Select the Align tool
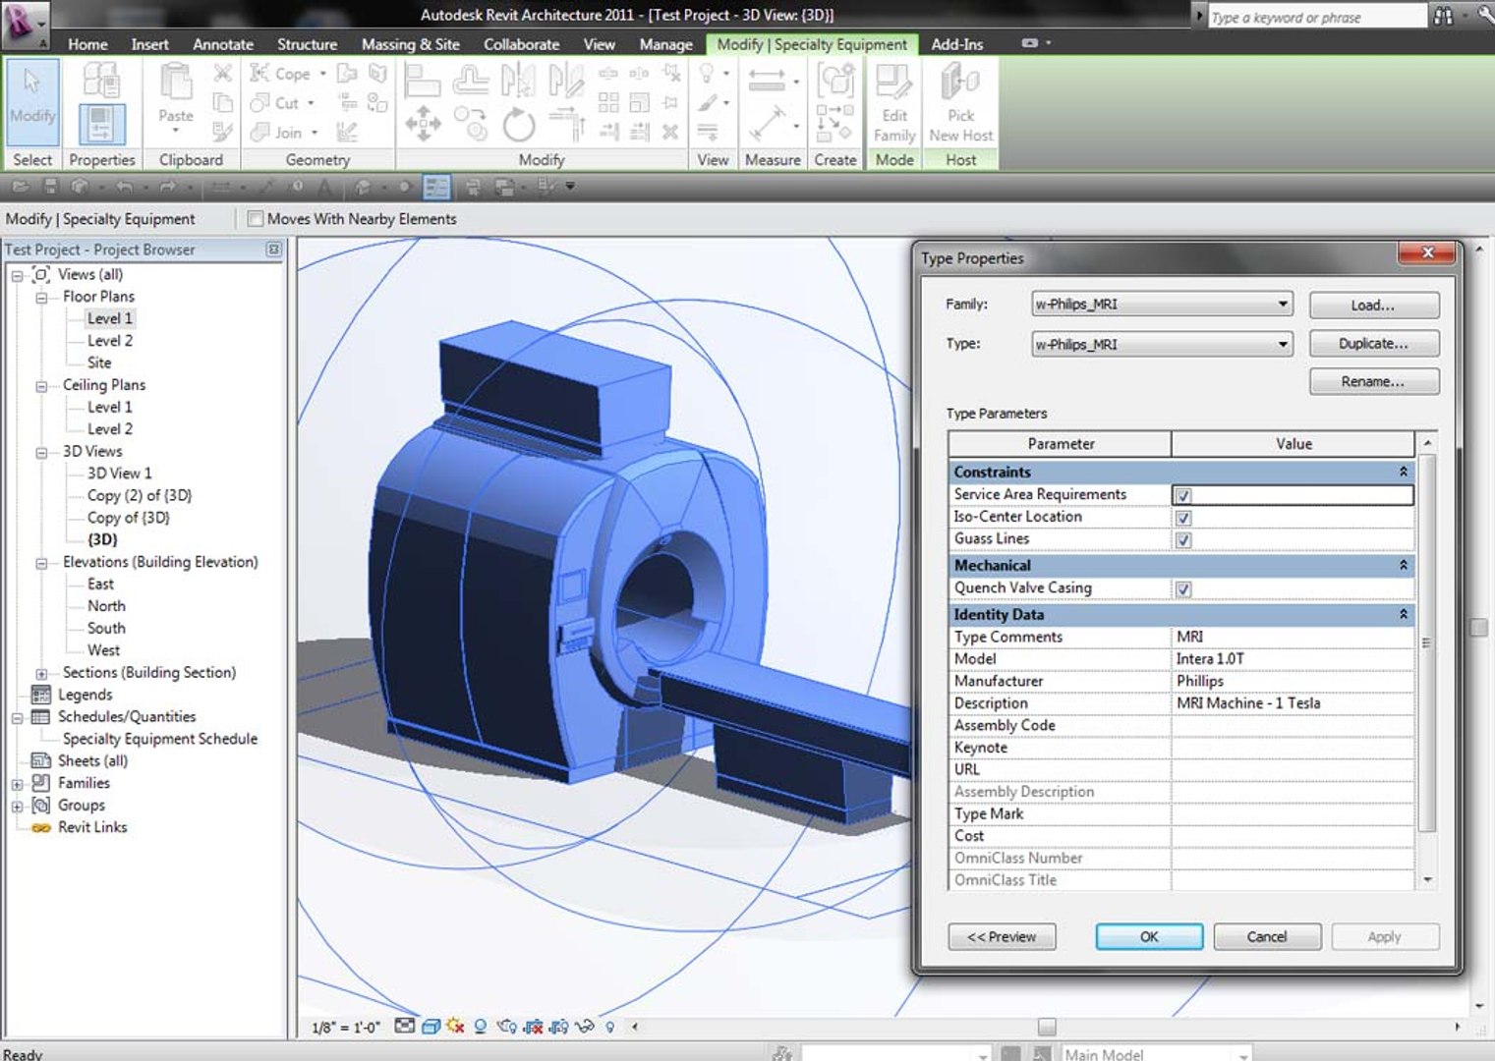 coord(423,79)
